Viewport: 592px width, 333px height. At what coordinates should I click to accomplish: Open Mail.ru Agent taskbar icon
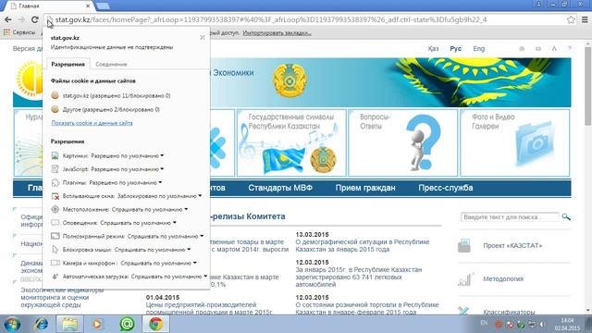[127, 324]
